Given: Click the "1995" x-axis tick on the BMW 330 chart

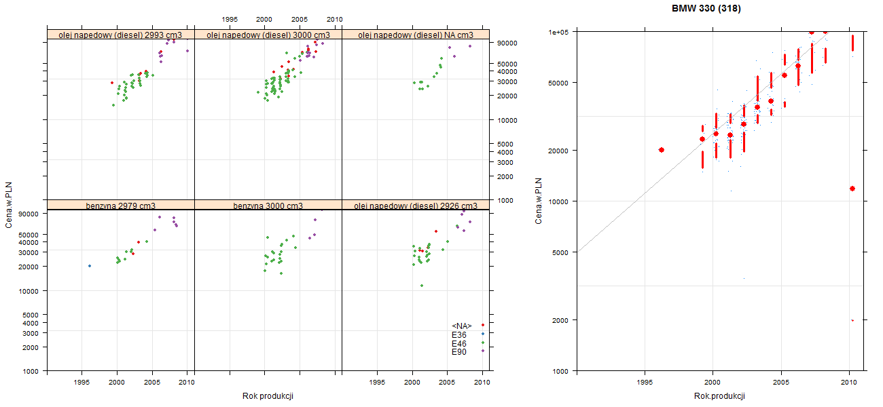Looking at the screenshot, I should pos(644,383).
